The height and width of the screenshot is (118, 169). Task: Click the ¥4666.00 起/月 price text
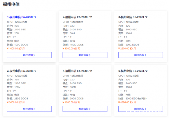[x=127, y=103]
